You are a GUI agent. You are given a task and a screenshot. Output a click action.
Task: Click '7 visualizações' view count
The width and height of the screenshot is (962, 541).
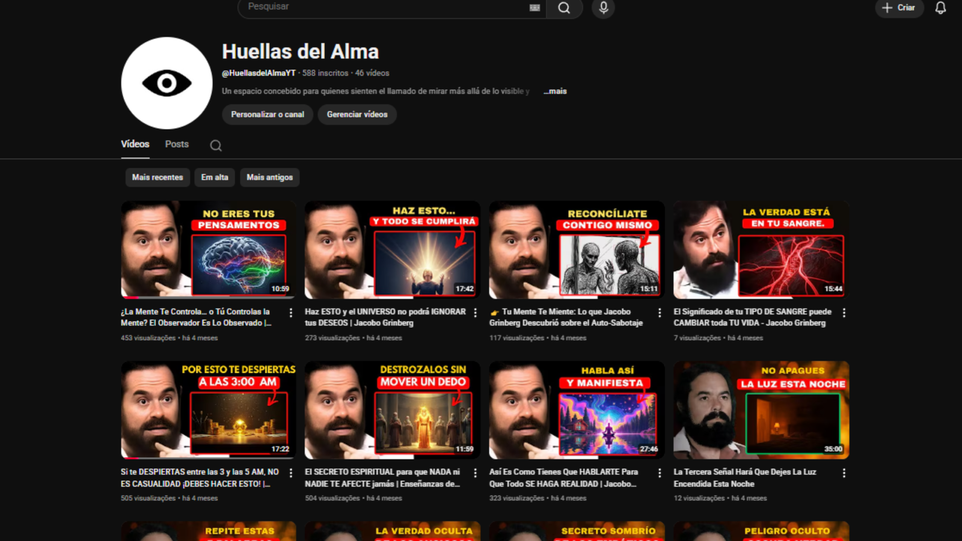697,338
